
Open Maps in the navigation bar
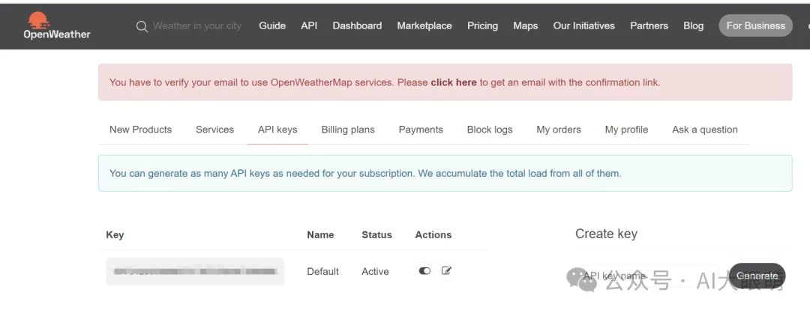[526, 25]
